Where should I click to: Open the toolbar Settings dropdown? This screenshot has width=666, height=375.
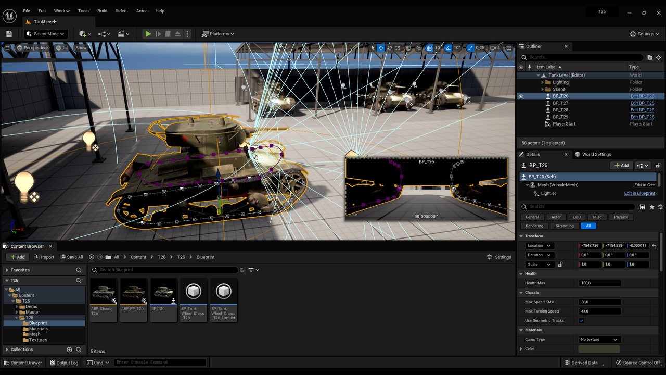click(645, 34)
